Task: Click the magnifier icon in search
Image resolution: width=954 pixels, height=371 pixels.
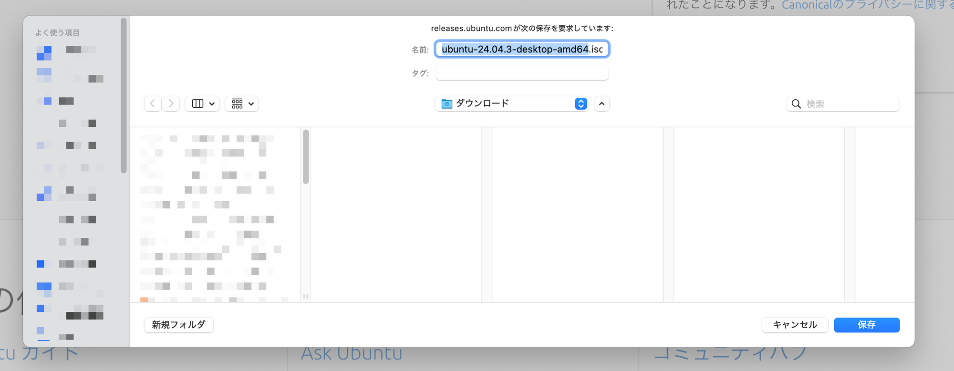Action: click(796, 104)
